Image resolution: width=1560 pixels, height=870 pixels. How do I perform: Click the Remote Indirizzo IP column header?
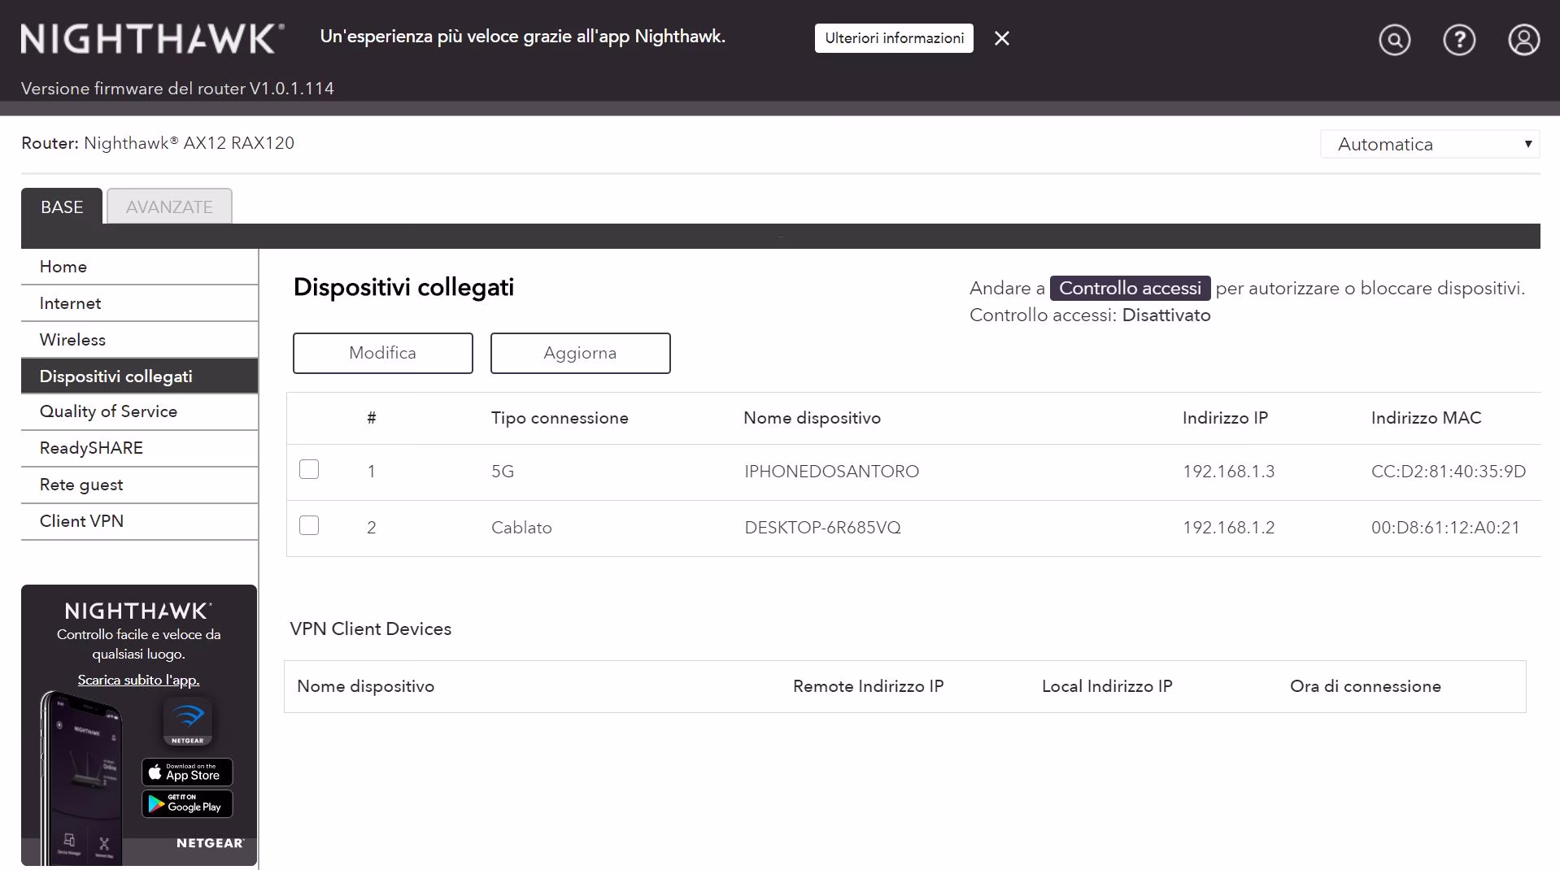(868, 686)
